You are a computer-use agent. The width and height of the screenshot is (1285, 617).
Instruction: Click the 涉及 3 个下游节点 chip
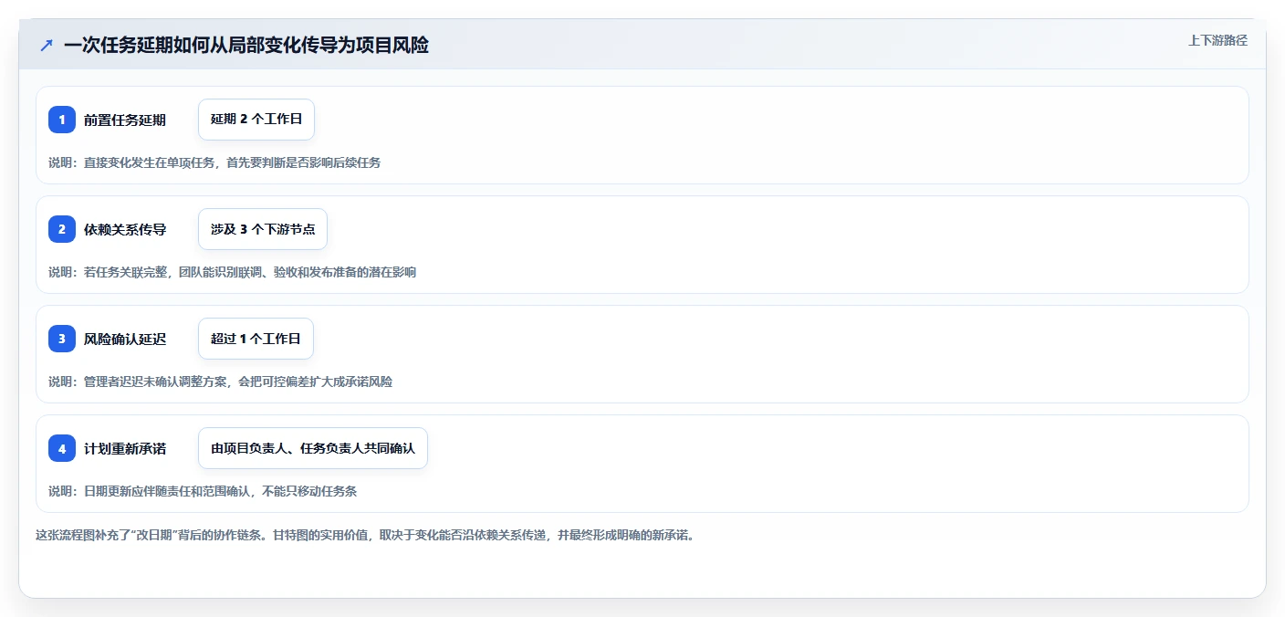[263, 229]
